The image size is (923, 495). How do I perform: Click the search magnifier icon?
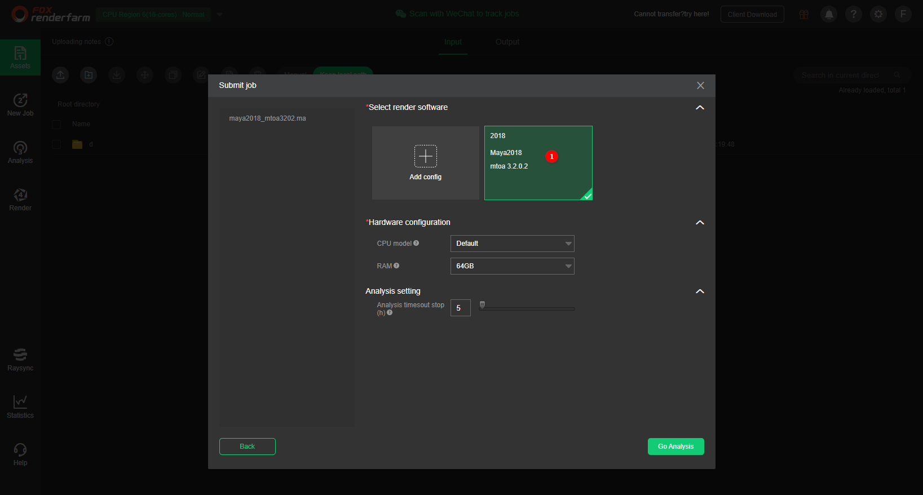(897, 75)
